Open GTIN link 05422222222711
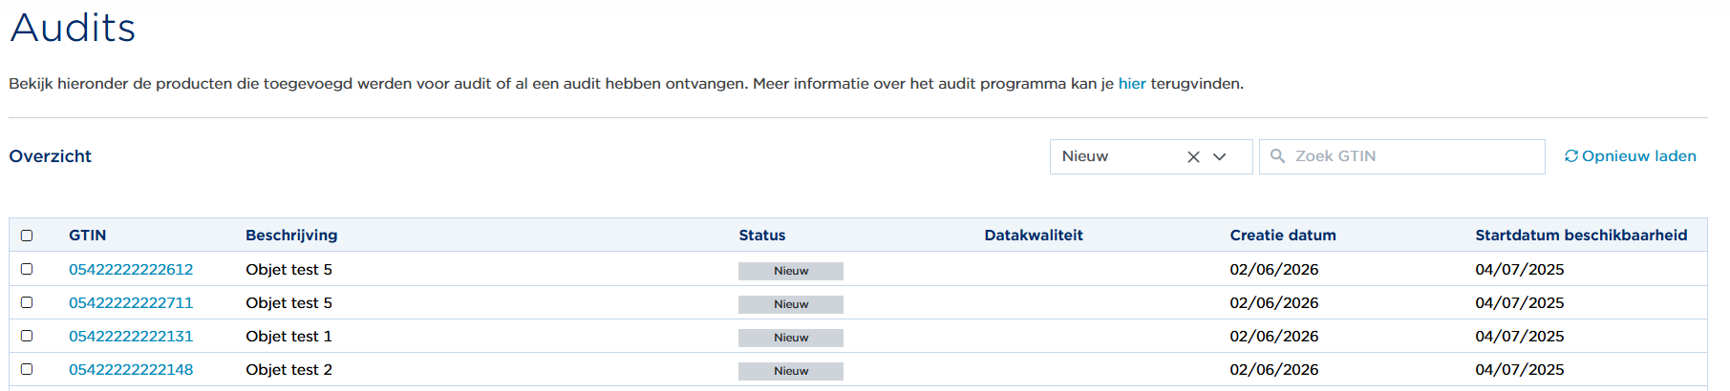Image resolution: width=1730 pixels, height=391 pixels. tap(131, 303)
